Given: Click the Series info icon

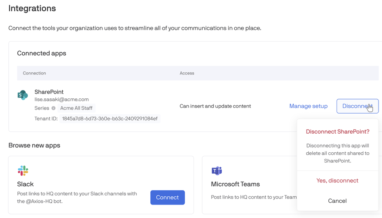Looking at the screenshot, I should (53, 108).
